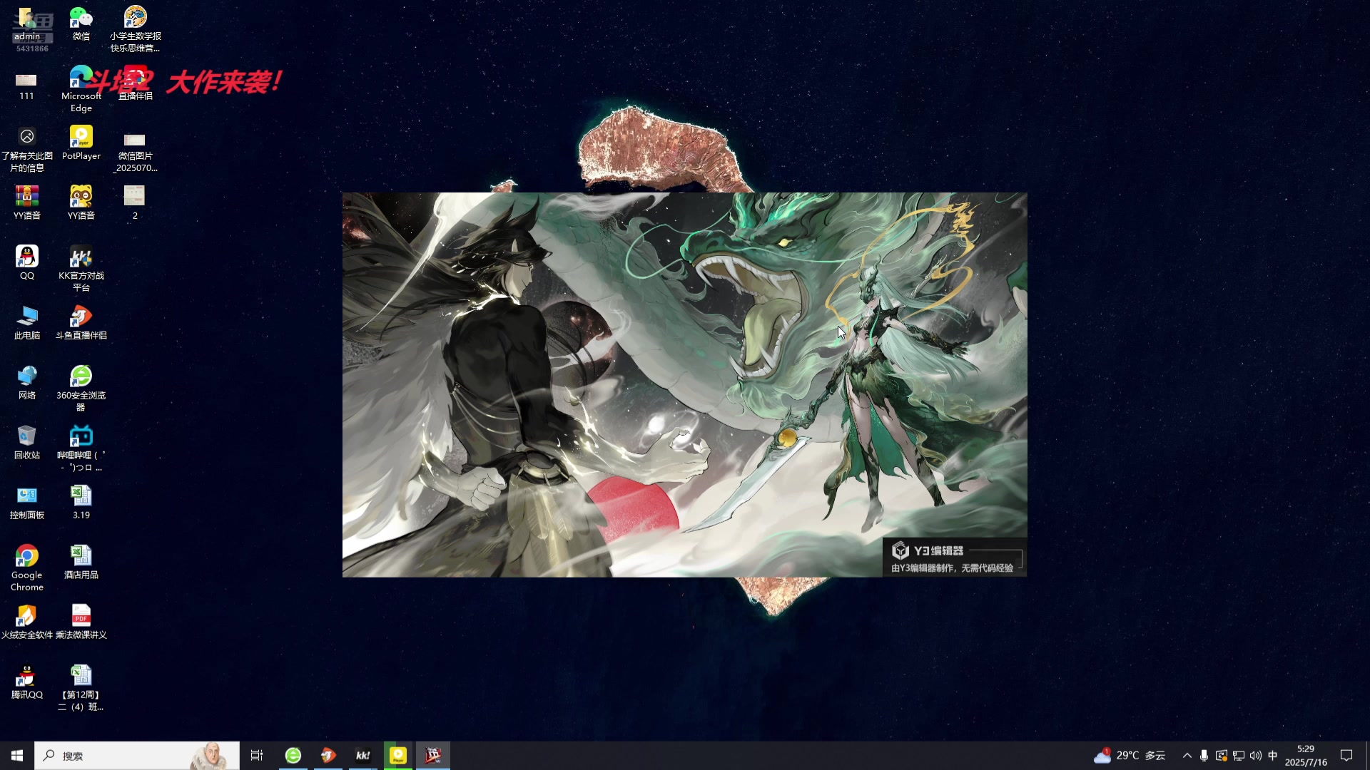Screen dimensions: 1370x770
Task: Launch 360安全浏览器 from the desktop
Action: (81, 389)
